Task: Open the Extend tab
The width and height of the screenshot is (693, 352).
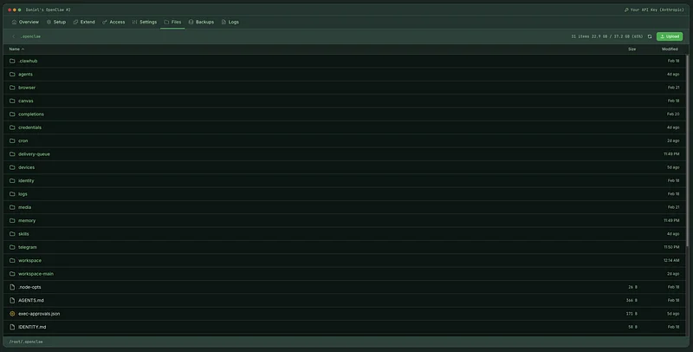Action: pos(84,23)
